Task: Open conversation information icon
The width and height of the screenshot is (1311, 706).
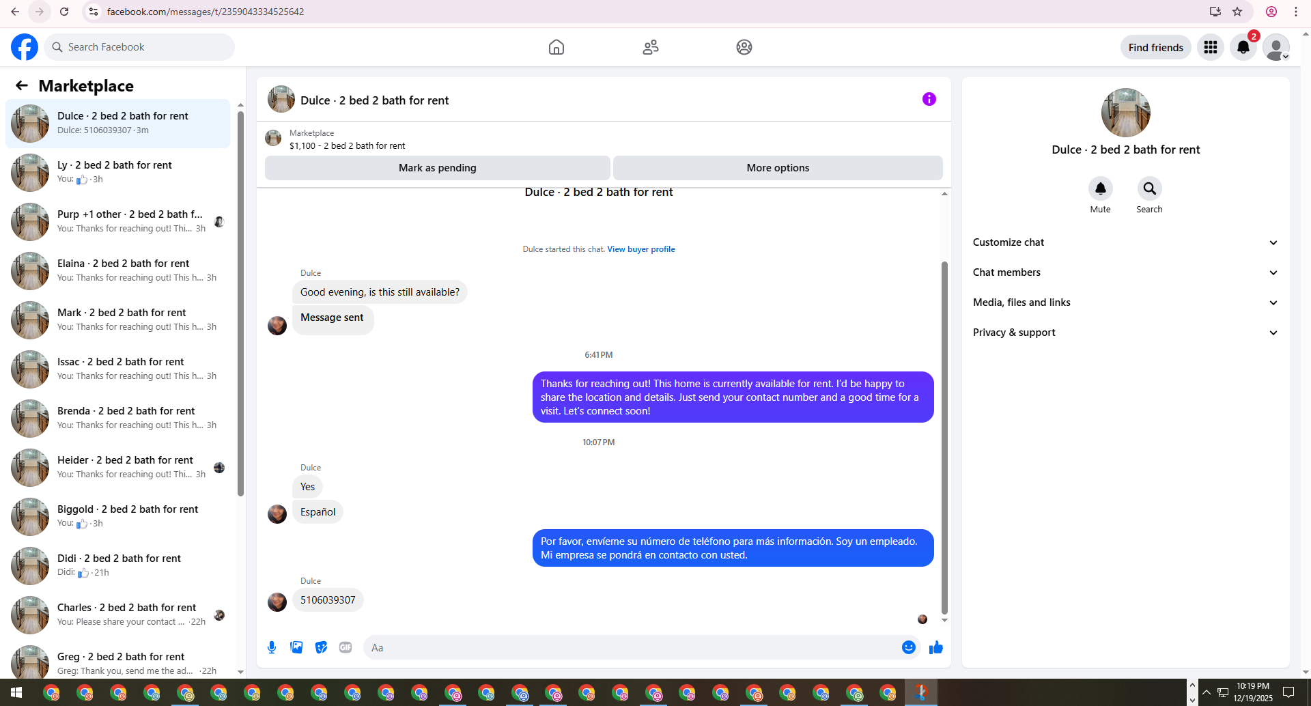Action: (929, 99)
